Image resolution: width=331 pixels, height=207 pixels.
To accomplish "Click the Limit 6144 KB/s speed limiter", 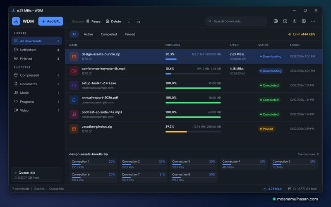I will point(302,34).
